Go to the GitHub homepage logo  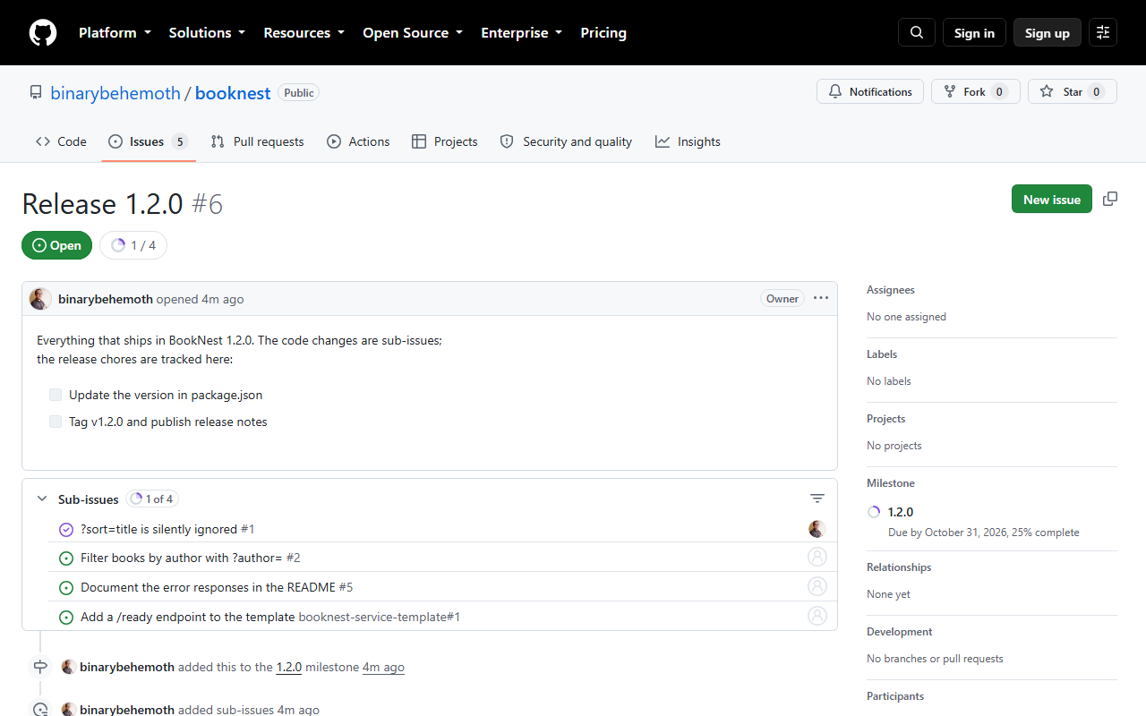point(43,32)
